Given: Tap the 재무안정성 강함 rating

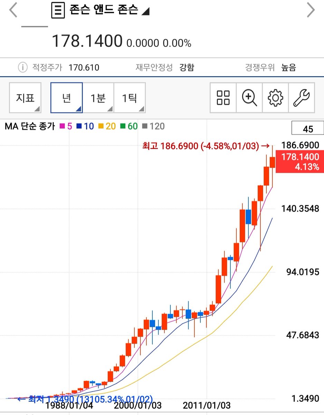Looking at the screenshot, I should click(165, 67).
